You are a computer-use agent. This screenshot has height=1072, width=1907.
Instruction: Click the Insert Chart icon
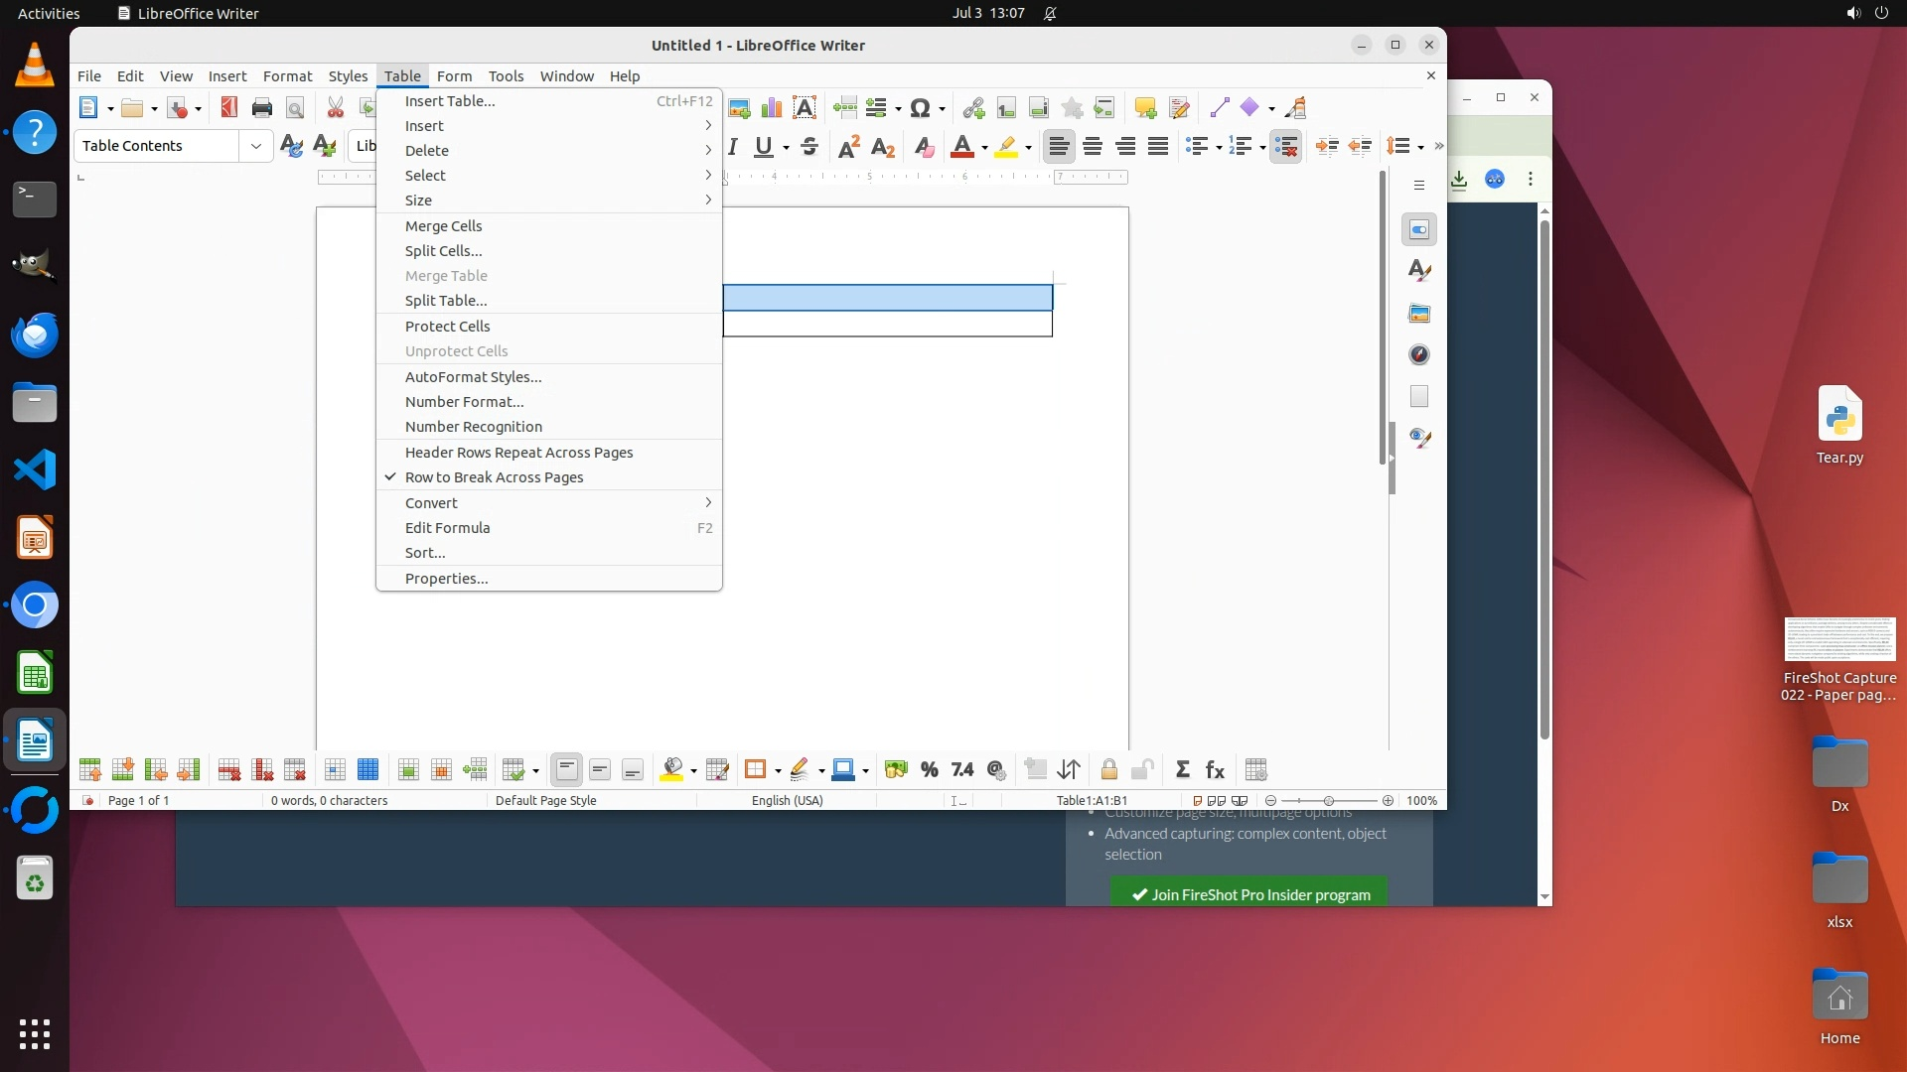point(771,108)
